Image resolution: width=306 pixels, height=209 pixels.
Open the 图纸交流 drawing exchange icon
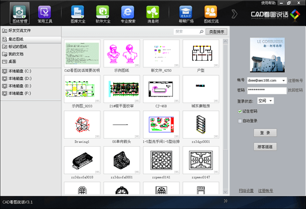pyautogui.click(x=211, y=14)
